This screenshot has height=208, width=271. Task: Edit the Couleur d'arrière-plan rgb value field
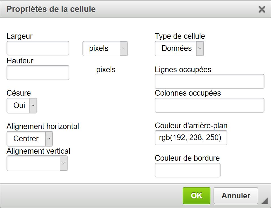click(191, 138)
